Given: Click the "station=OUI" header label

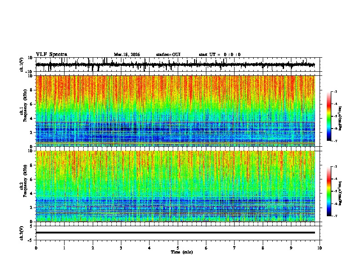Looking at the screenshot, I should click(168, 55).
